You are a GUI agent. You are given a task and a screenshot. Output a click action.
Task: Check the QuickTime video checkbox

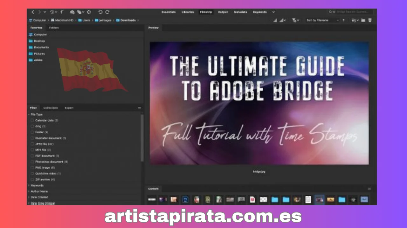[32, 174]
